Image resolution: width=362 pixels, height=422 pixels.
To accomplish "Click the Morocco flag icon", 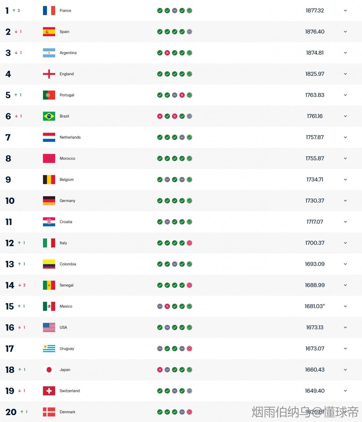I will point(49,158).
